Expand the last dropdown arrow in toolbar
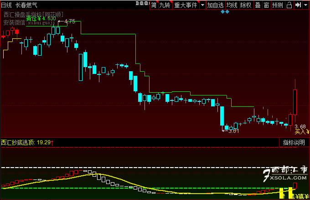The height and width of the screenshot is (200, 310). (306, 5)
